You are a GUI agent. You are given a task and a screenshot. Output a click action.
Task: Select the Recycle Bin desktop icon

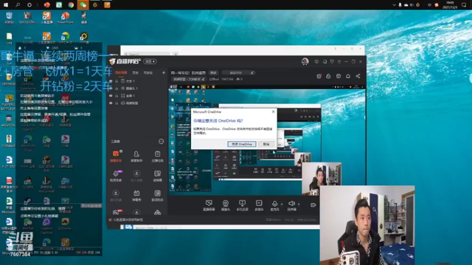(x=9, y=18)
